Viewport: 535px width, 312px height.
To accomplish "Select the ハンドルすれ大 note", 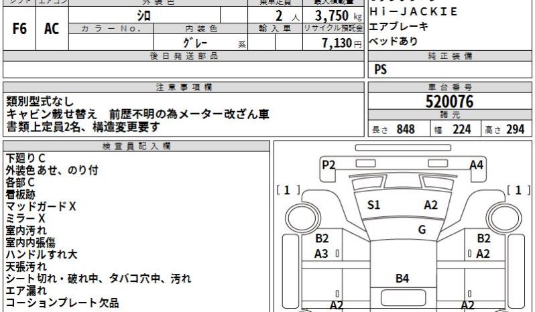I will [42, 254].
